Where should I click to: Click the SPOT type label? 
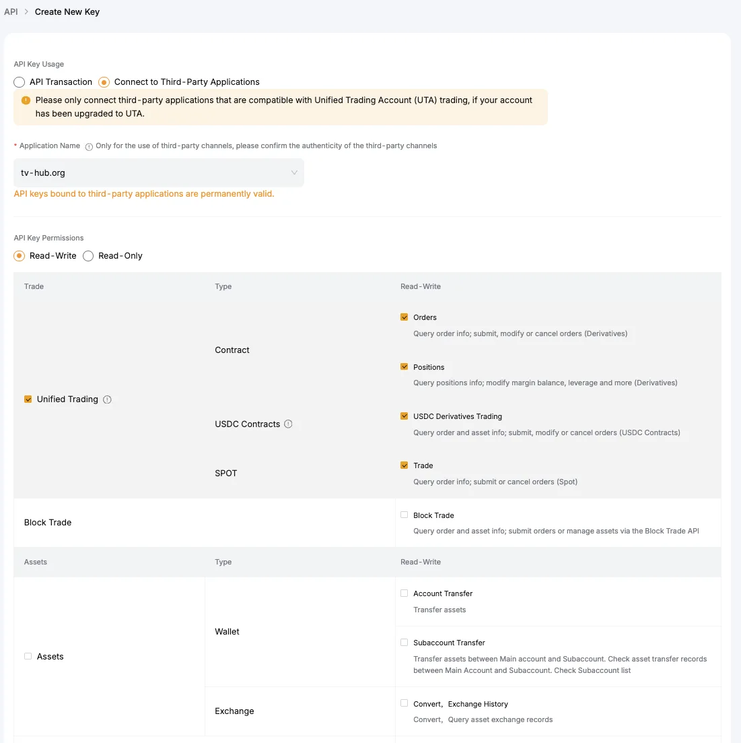pyautogui.click(x=226, y=474)
